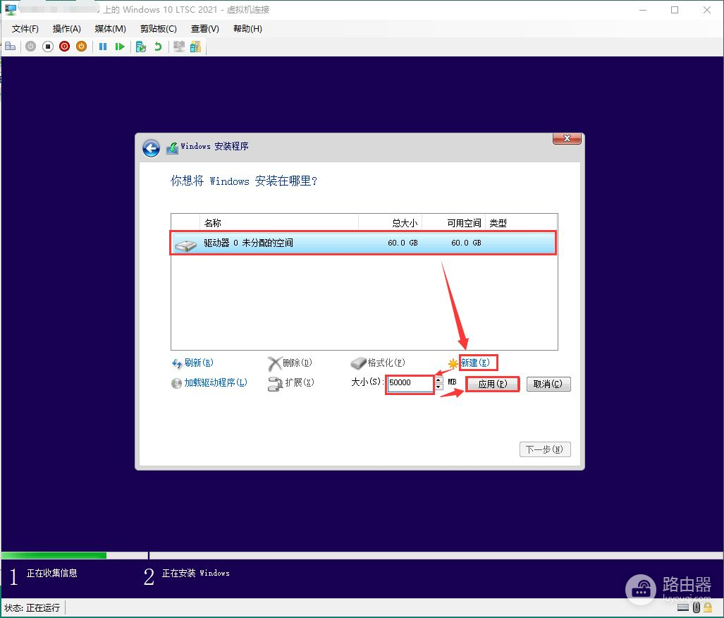Click the 刷新(R) link
The image size is (724, 618).
coord(197,363)
